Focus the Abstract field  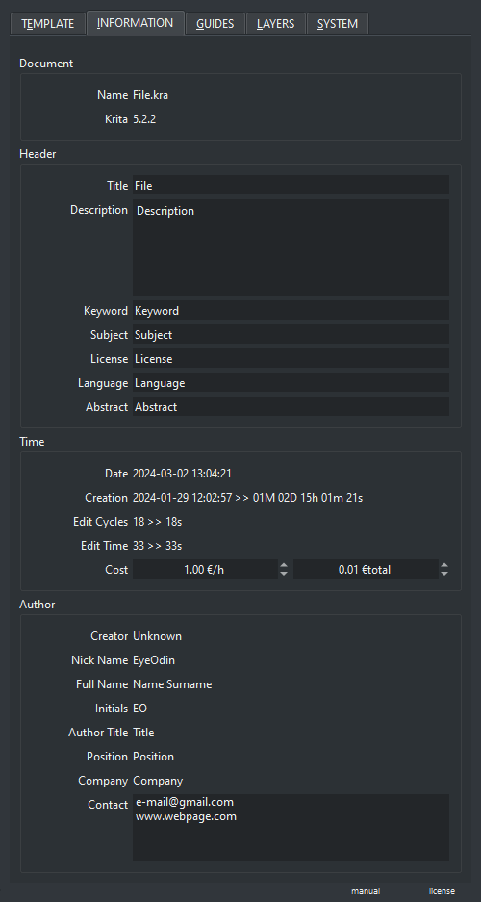point(291,406)
